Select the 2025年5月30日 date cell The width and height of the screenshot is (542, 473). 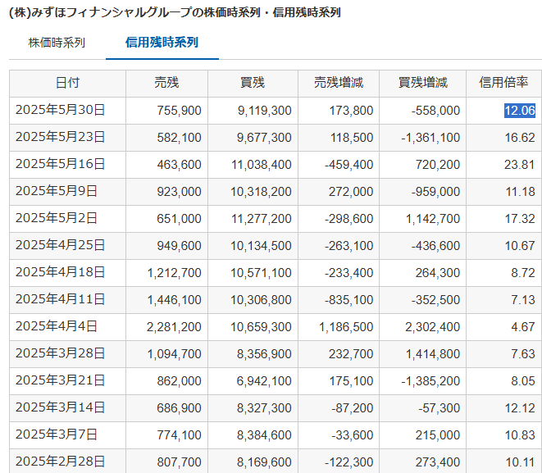pos(60,110)
